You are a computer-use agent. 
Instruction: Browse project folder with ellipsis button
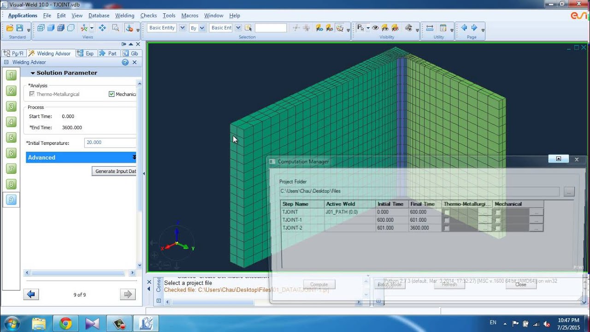pos(569,191)
